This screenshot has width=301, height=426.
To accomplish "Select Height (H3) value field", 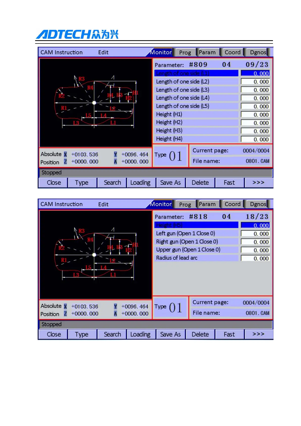I will click(x=255, y=131).
